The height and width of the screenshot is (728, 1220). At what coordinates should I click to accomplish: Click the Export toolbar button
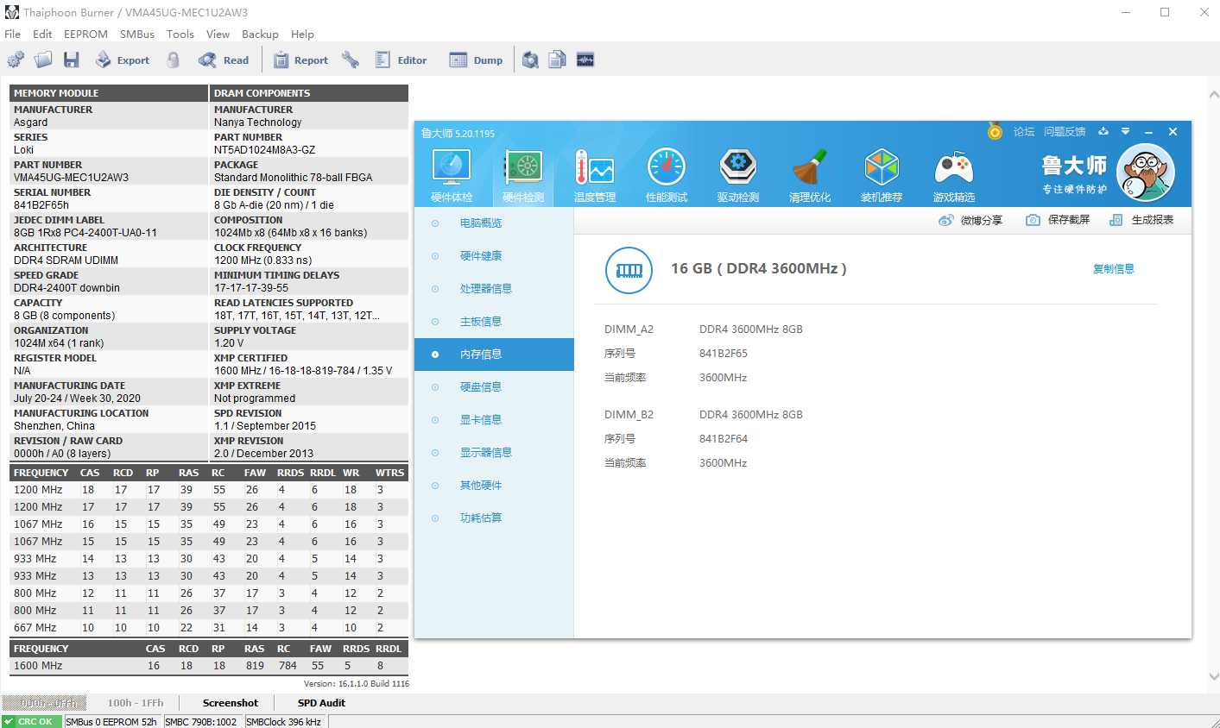pyautogui.click(x=123, y=60)
